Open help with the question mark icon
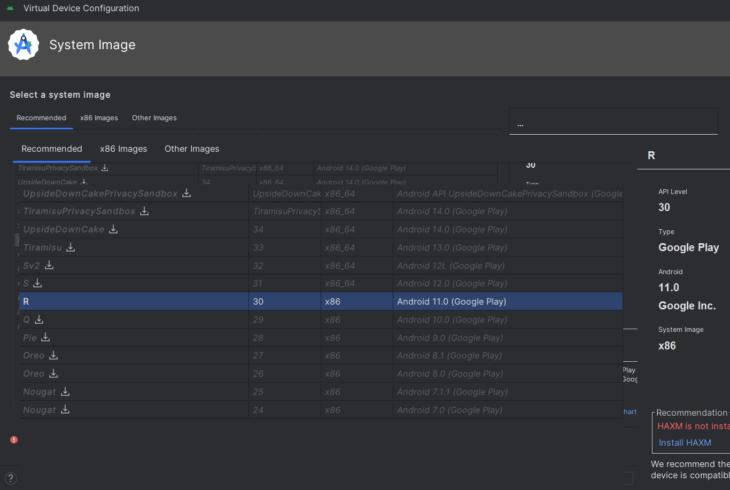 pyautogui.click(x=11, y=479)
